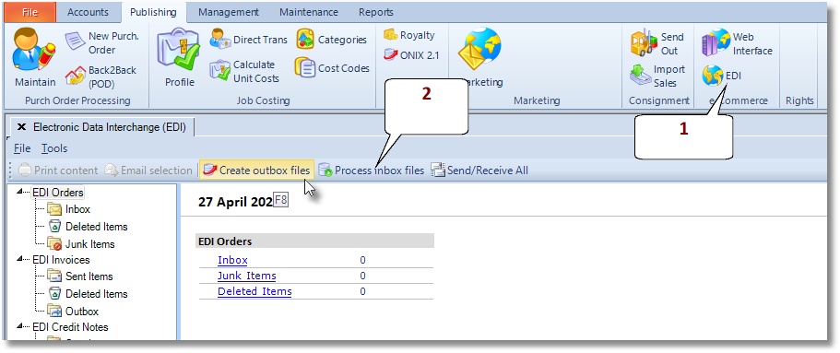Open the Junk Items link
Screen dimensions: 840x353
coord(247,276)
